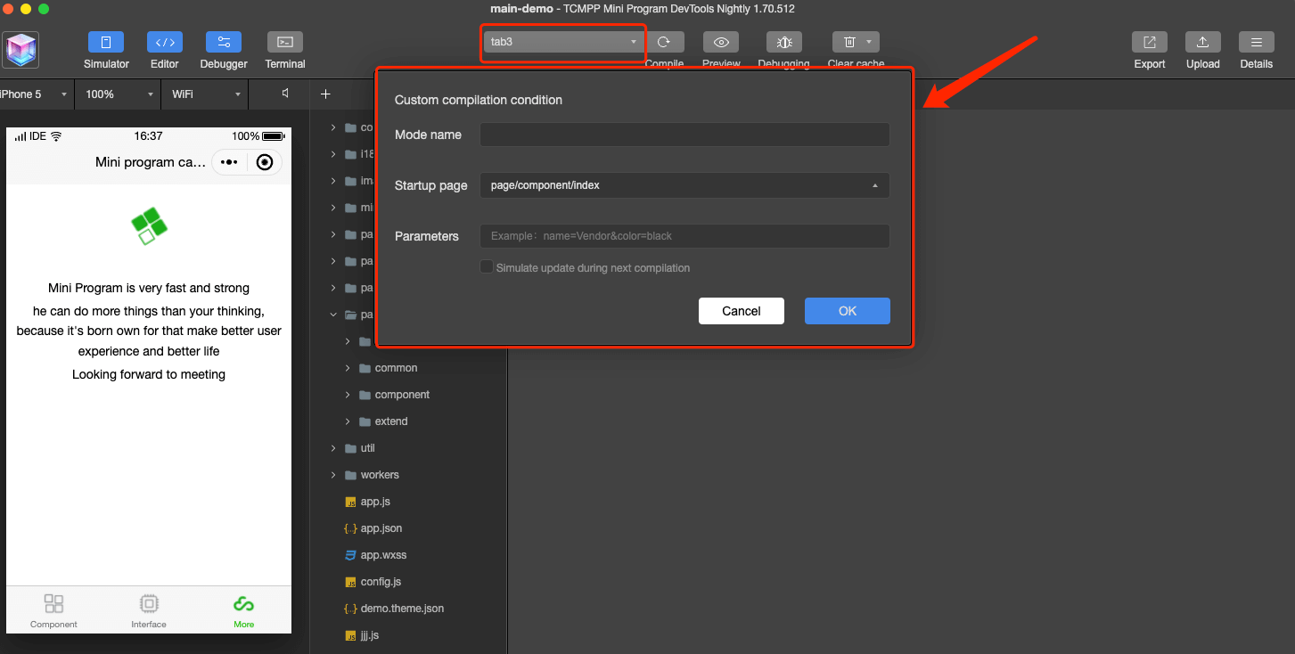This screenshot has width=1295, height=654.
Task: Open the WiFi network dropdown
Action: 206,94
